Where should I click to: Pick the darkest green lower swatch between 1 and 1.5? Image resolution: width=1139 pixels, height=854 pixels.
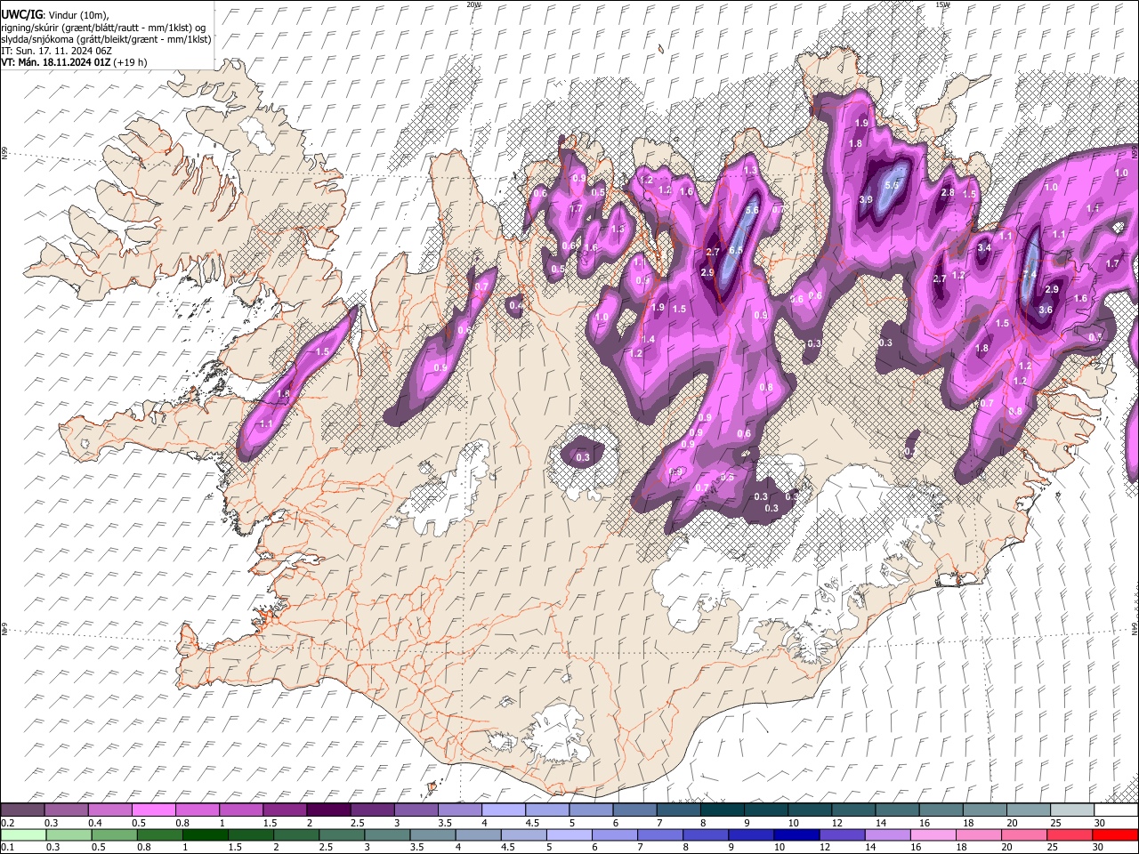coord(205,834)
